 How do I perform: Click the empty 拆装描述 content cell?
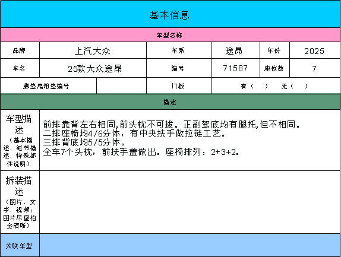[190, 202]
